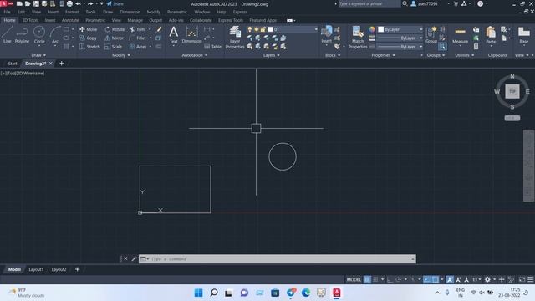The height and width of the screenshot is (301, 535).
Task: Use the Trim tool
Action: (137, 29)
